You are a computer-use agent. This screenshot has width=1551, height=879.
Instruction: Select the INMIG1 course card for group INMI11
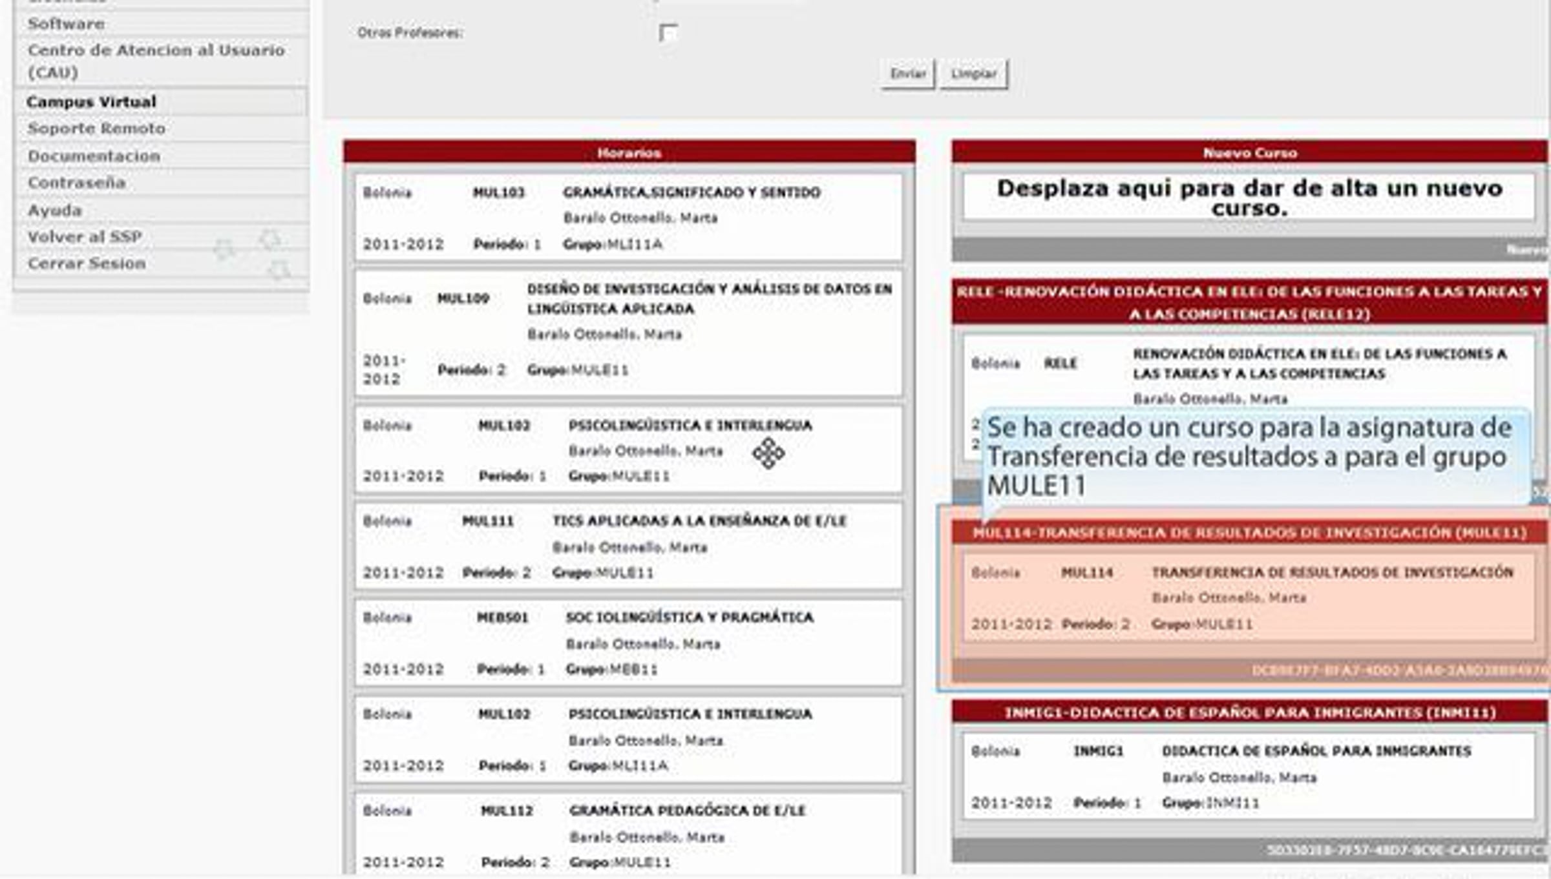coord(1249,776)
